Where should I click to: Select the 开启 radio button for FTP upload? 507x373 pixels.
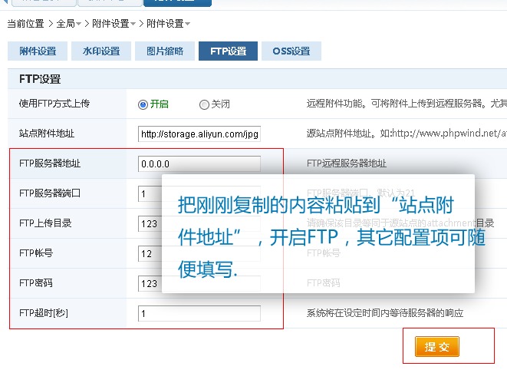click(143, 104)
